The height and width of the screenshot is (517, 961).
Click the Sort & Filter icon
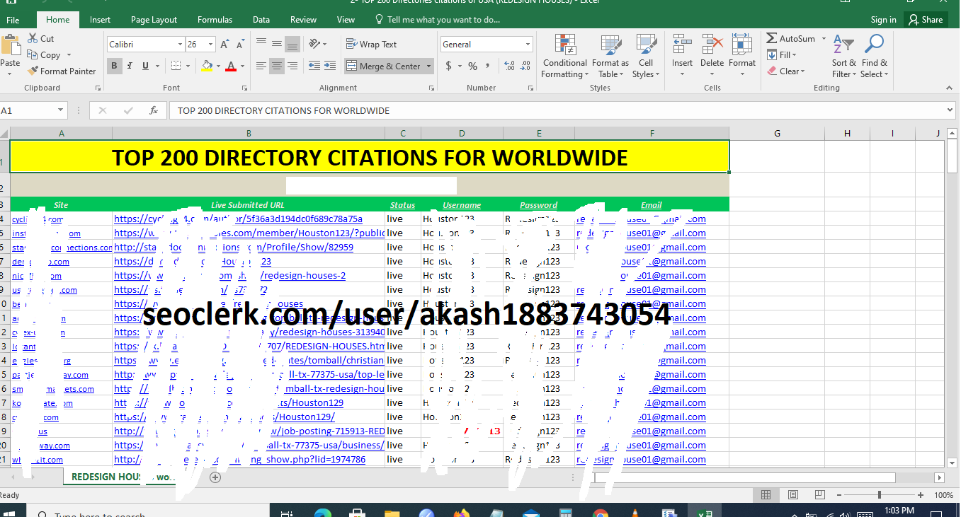(843, 45)
